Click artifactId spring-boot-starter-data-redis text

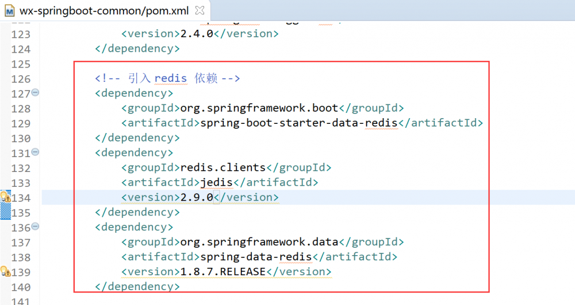pos(299,123)
